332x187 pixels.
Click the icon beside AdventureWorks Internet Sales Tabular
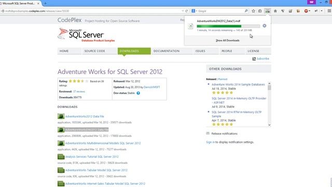coord(61,183)
